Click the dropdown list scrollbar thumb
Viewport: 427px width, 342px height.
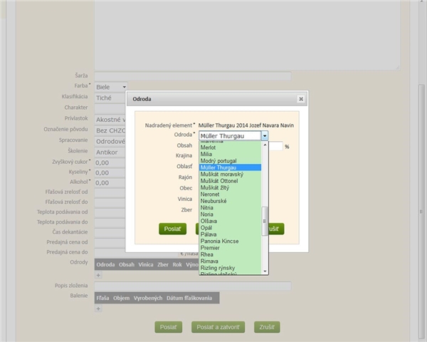265,221
